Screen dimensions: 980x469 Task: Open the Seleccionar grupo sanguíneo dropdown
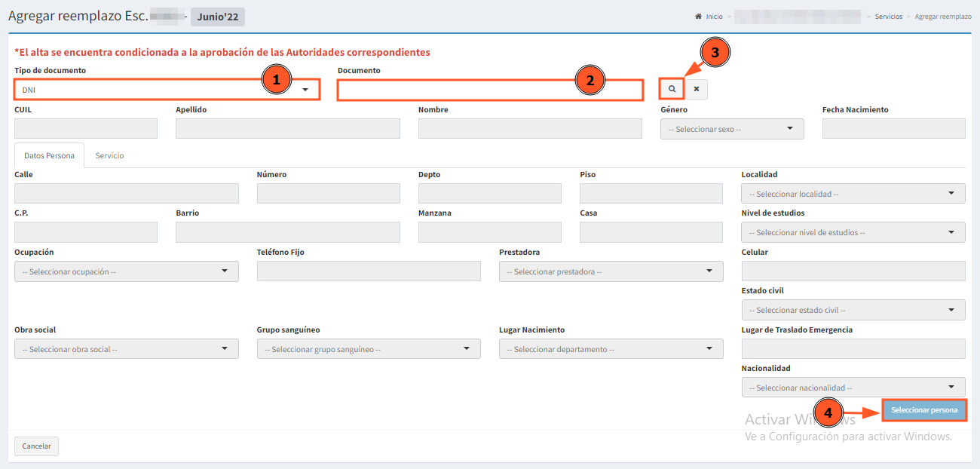click(x=369, y=349)
